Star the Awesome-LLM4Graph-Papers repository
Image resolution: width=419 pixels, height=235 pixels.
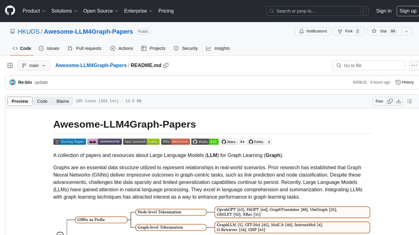pos(383,31)
